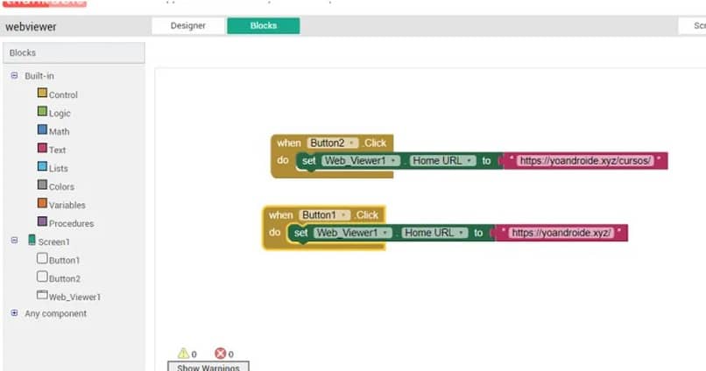Collapse the Screen1 component tree
This screenshot has width=706, height=371.
(x=14, y=241)
